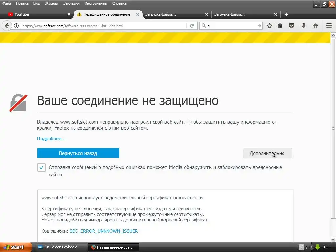Open the Файл menu
Image resolution: width=336 pixels, height=252 pixels.
(7, 3)
